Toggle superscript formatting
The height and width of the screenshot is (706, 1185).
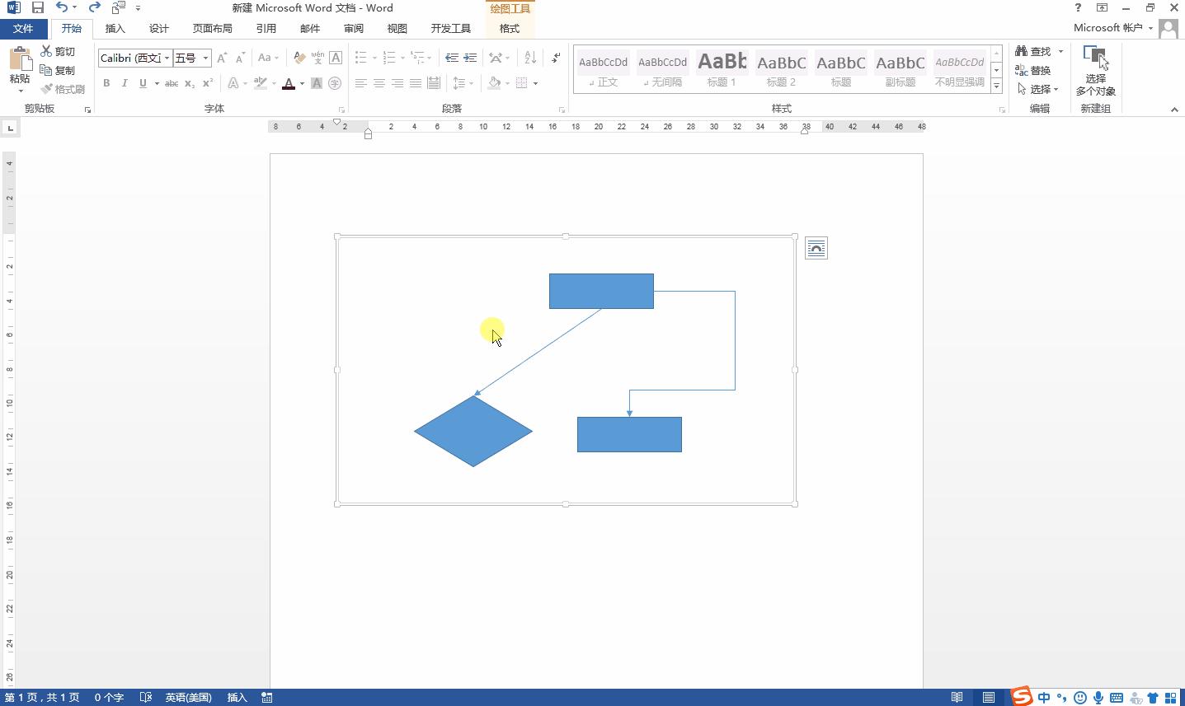click(x=208, y=83)
